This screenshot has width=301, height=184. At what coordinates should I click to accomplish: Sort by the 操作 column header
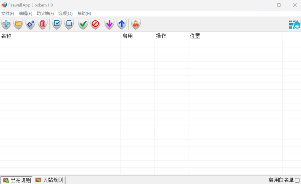171,36
